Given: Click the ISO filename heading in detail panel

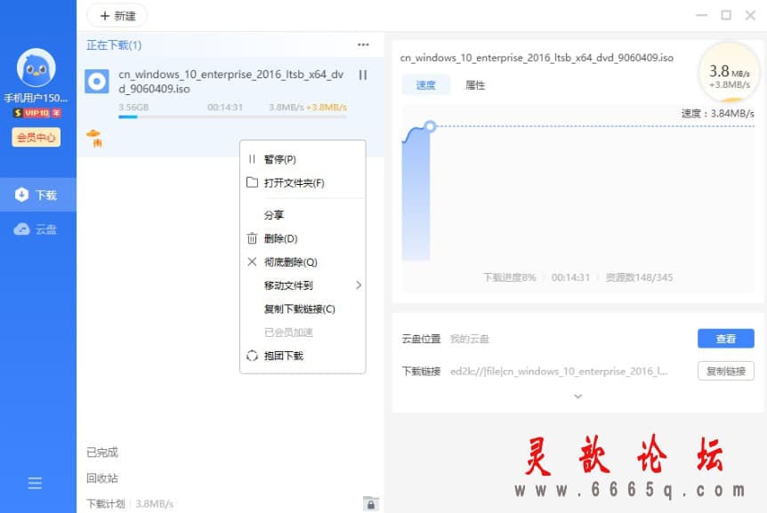Looking at the screenshot, I should [x=537, y=58].
